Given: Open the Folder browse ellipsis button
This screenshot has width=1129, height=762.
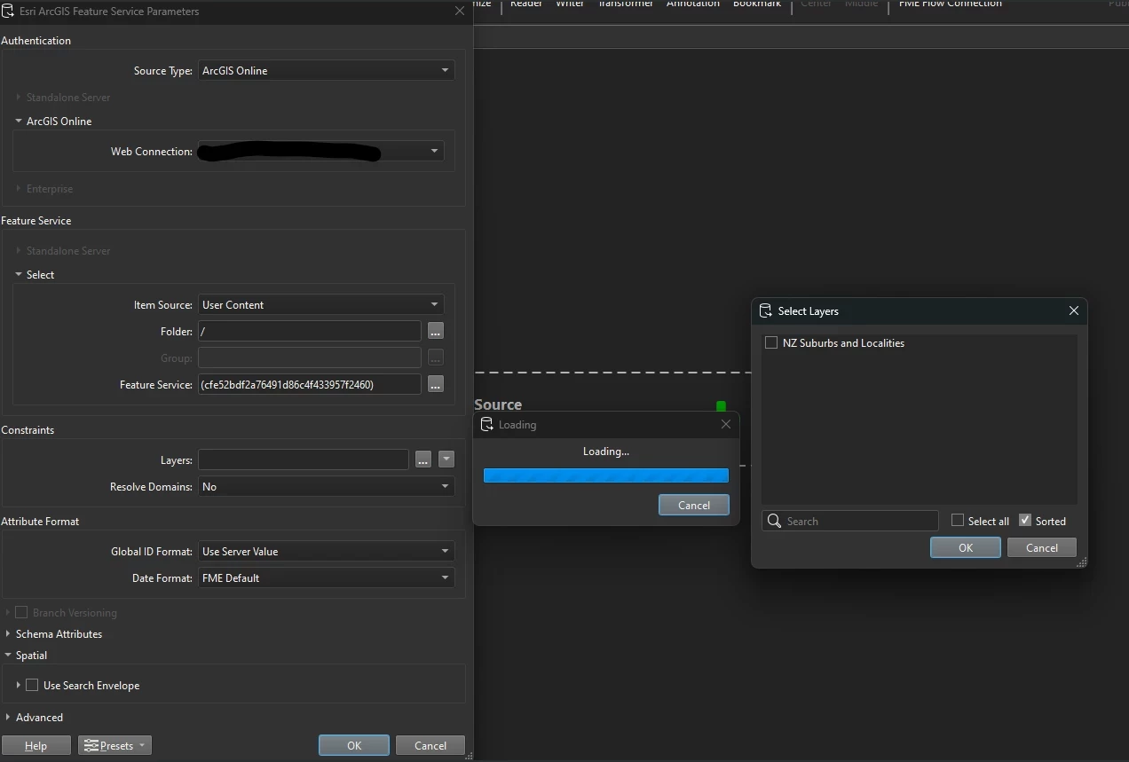Looking at the screenshot, I should (x=435, y=331).
